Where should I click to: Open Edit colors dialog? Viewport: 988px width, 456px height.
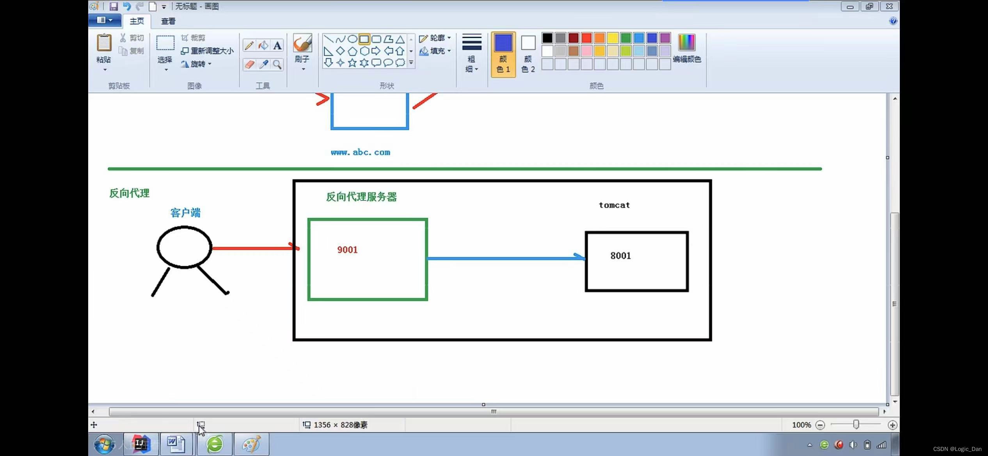point(686,48)
